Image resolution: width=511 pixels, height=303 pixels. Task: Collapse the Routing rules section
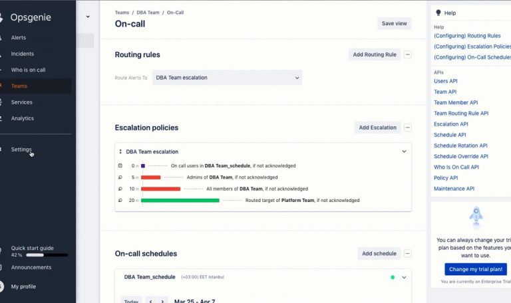[x=407, y=54]
